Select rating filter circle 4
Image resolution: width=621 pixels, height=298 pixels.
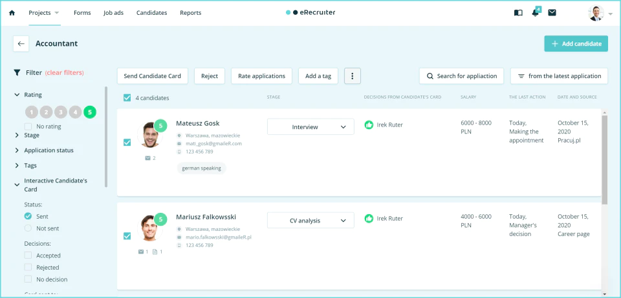[75, 112]
